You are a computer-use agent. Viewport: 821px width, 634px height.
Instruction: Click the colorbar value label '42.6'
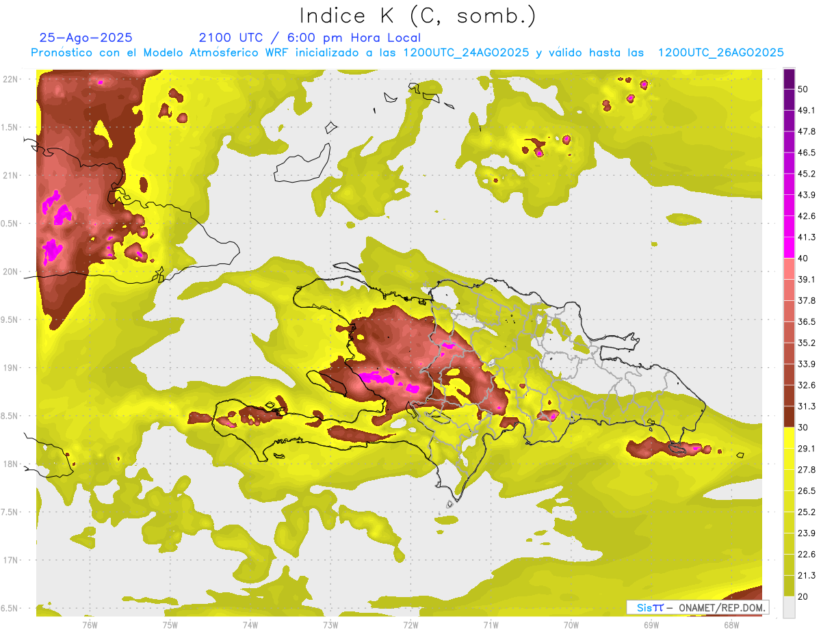(807, 216)
